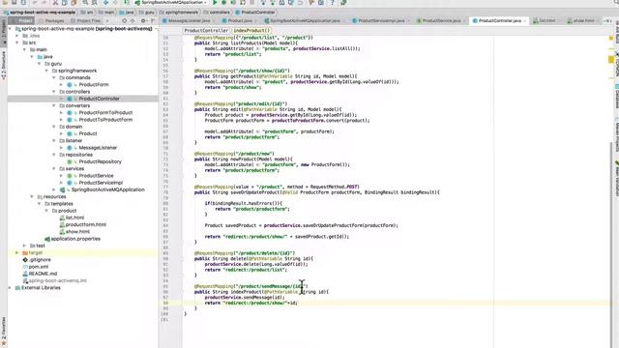The width and height of the screenshot is (619, 348).
Task: Select the Packages view tab
Action: (51, 20)
